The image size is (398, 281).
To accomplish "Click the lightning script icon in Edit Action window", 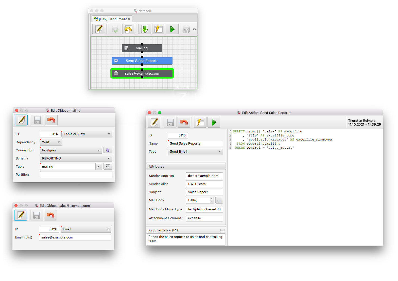I will [200, 123].
